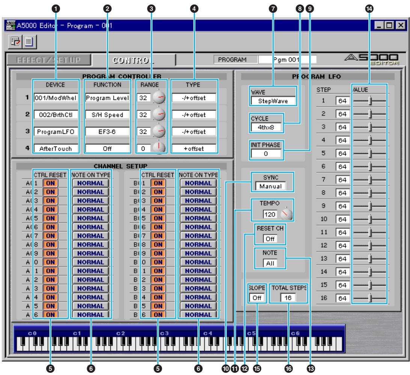
Task: Click NORMAL note on type for A04
Action: [90, 210]
